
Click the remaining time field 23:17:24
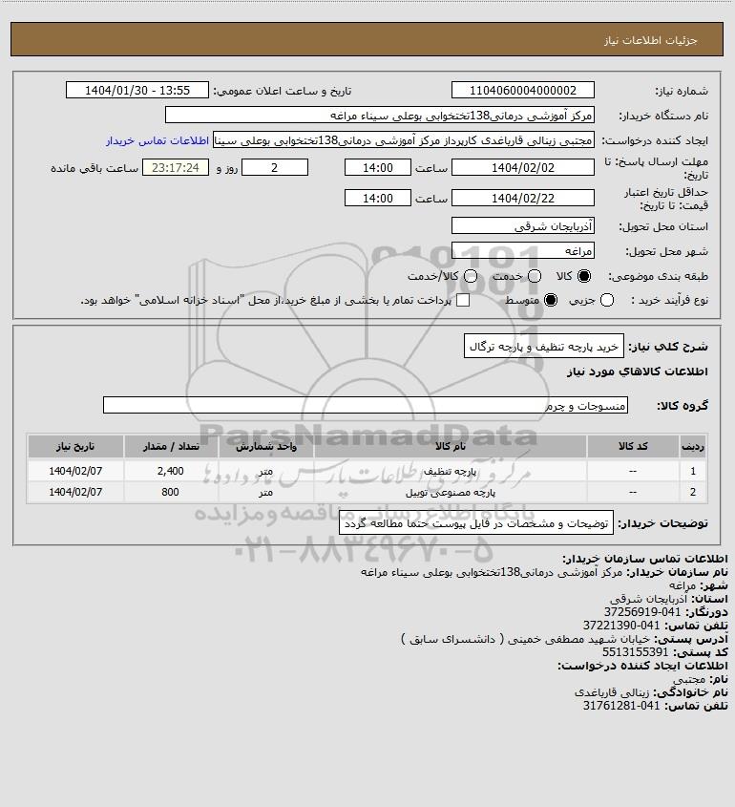point(176,168)
